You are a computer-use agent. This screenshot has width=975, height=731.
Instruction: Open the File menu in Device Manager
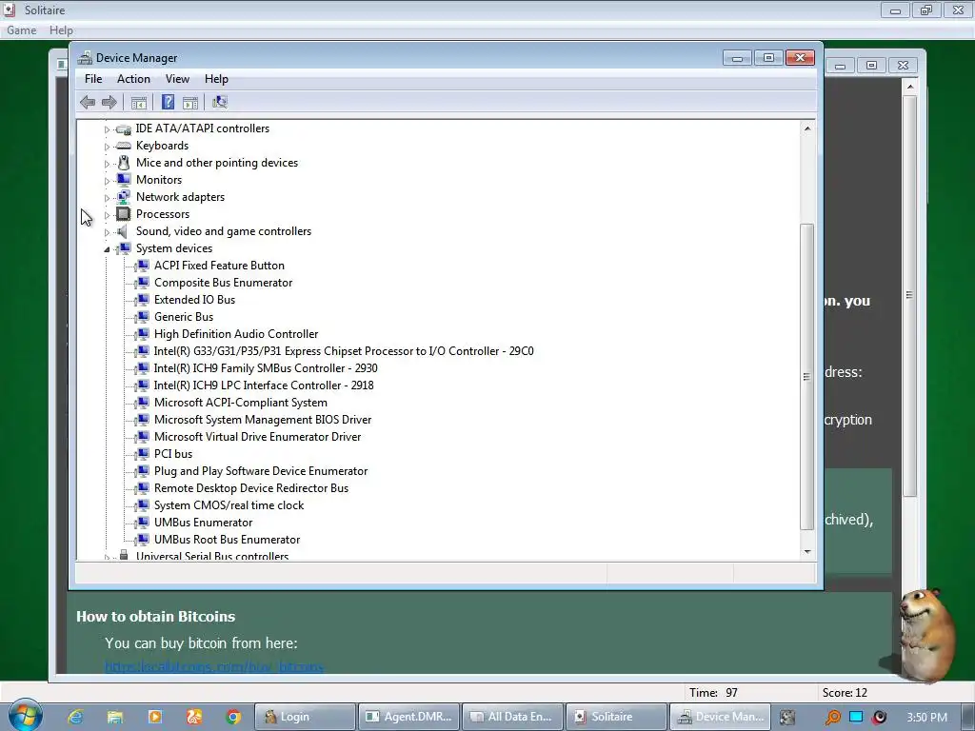point(93,79)
